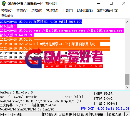
Task: Click the Run17/17 Soc0/0 status line
Action: [19, 97]
